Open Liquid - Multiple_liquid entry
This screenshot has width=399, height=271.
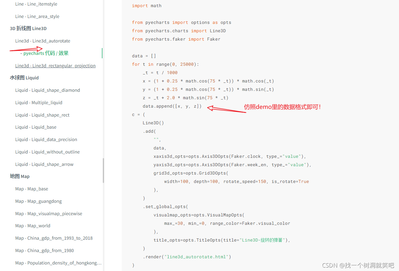click(39, 103)
